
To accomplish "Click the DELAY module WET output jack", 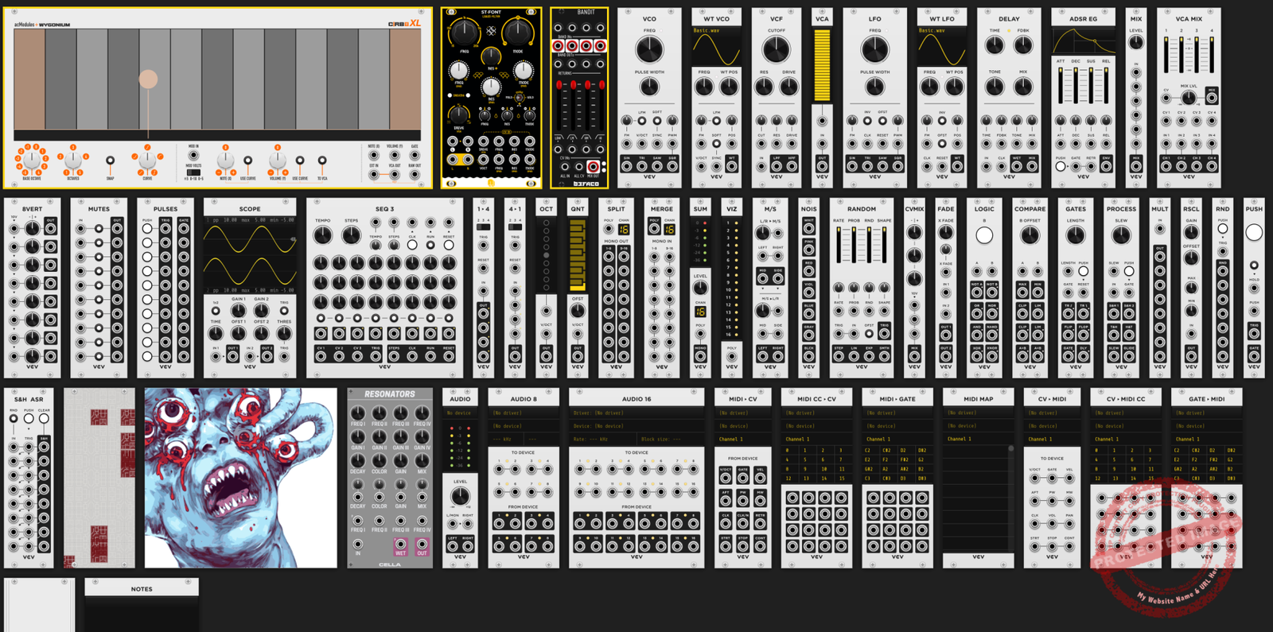I will 1016,166.
